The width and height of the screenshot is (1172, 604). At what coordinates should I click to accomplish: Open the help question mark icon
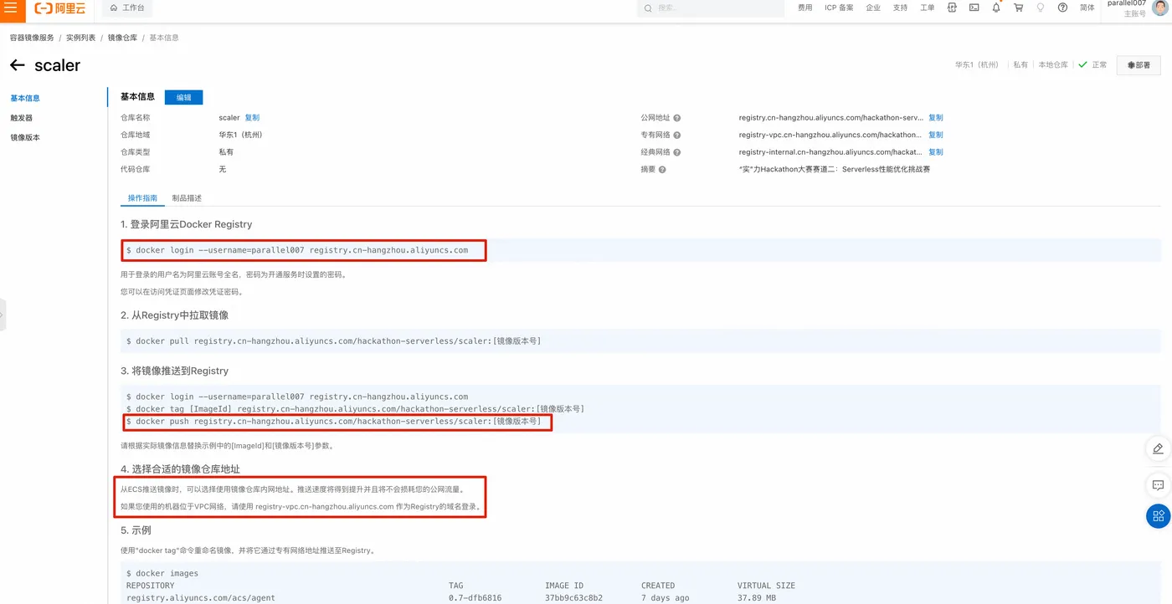pos(1063,8)
